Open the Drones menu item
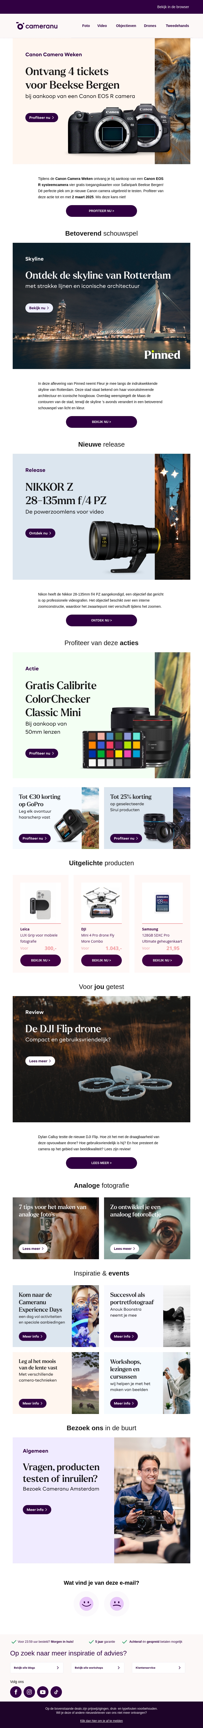 pos(150,25)
